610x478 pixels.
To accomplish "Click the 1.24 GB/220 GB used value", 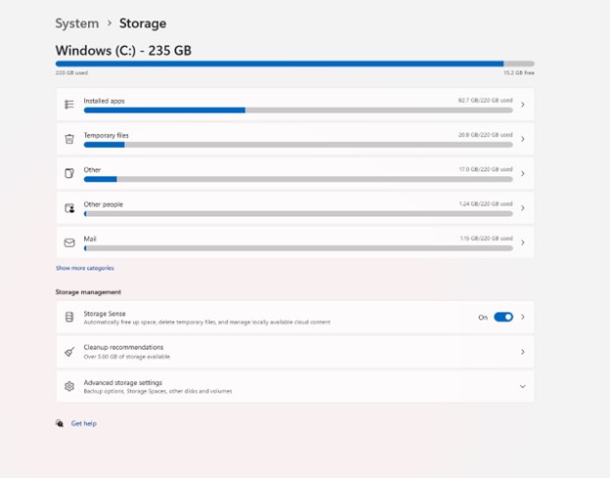I will coord(486,203).
